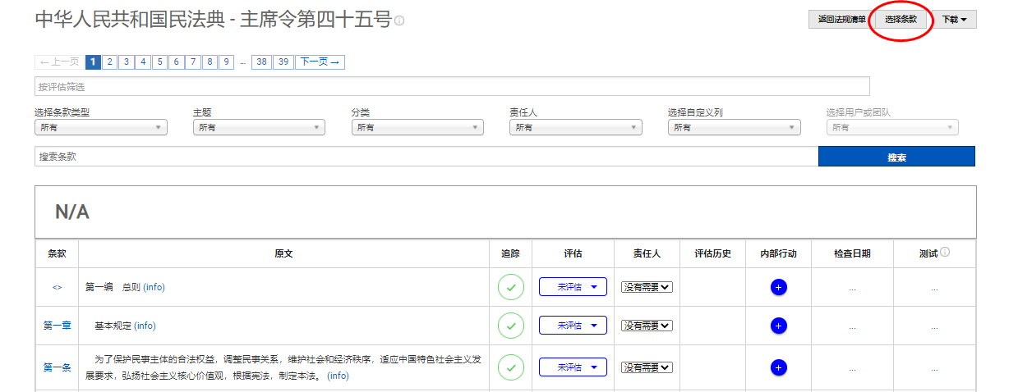Toggle the tracking checkmark in the 第一条 row
1018x392 pixels.
click(x=511, y=367)
